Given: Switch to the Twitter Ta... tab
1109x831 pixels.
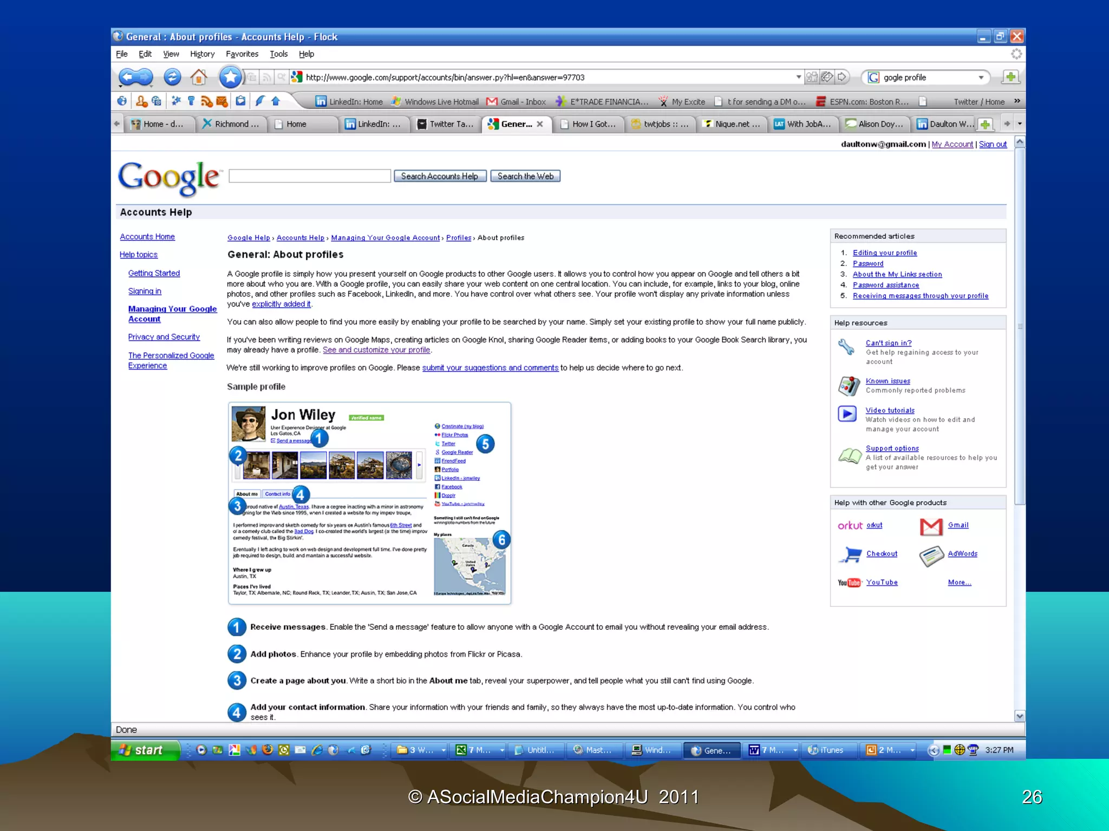Looking at the screenshot, I should click(445, 124).
